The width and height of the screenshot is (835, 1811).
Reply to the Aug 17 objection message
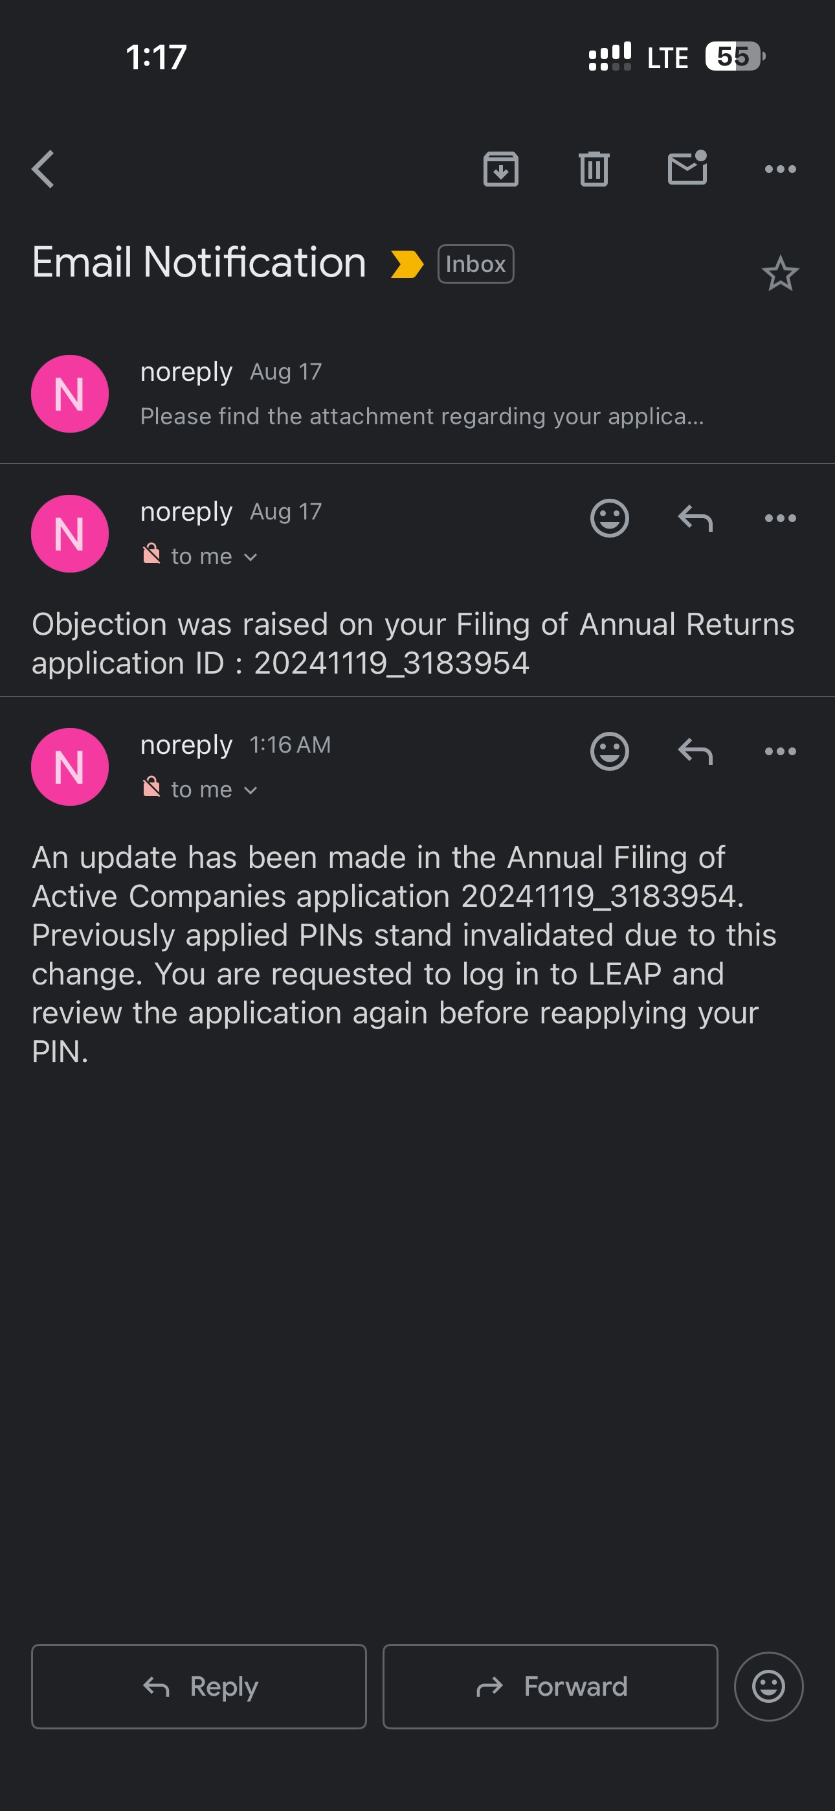695,518
